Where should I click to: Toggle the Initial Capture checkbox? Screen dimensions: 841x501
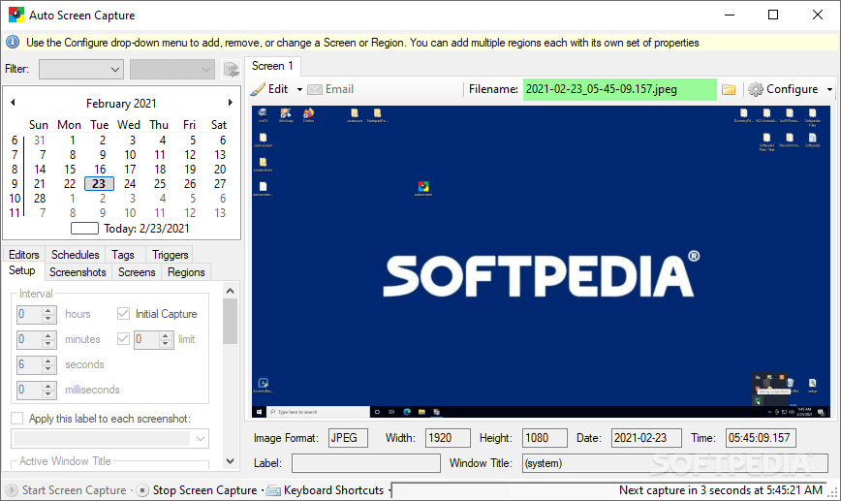pyautogui.click(x=123, y=314)
